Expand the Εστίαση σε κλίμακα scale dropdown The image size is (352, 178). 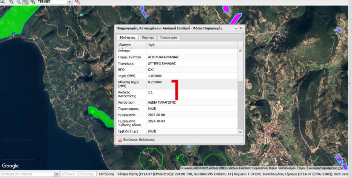(56, 174)
